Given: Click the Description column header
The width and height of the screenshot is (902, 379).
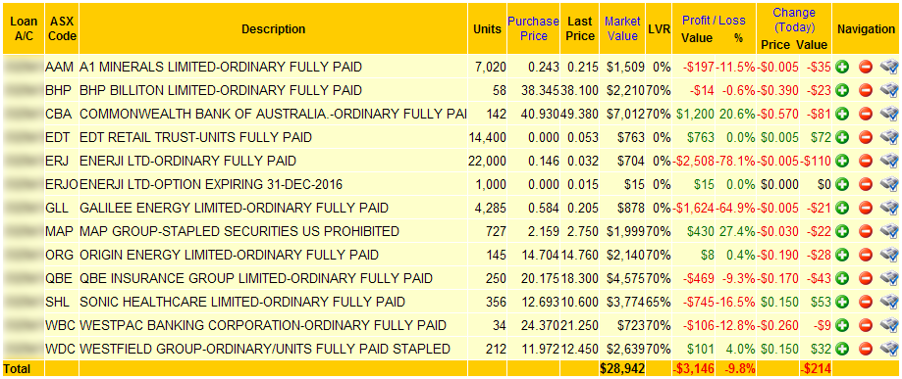Looking at the screenshot, I should [273, 28].
